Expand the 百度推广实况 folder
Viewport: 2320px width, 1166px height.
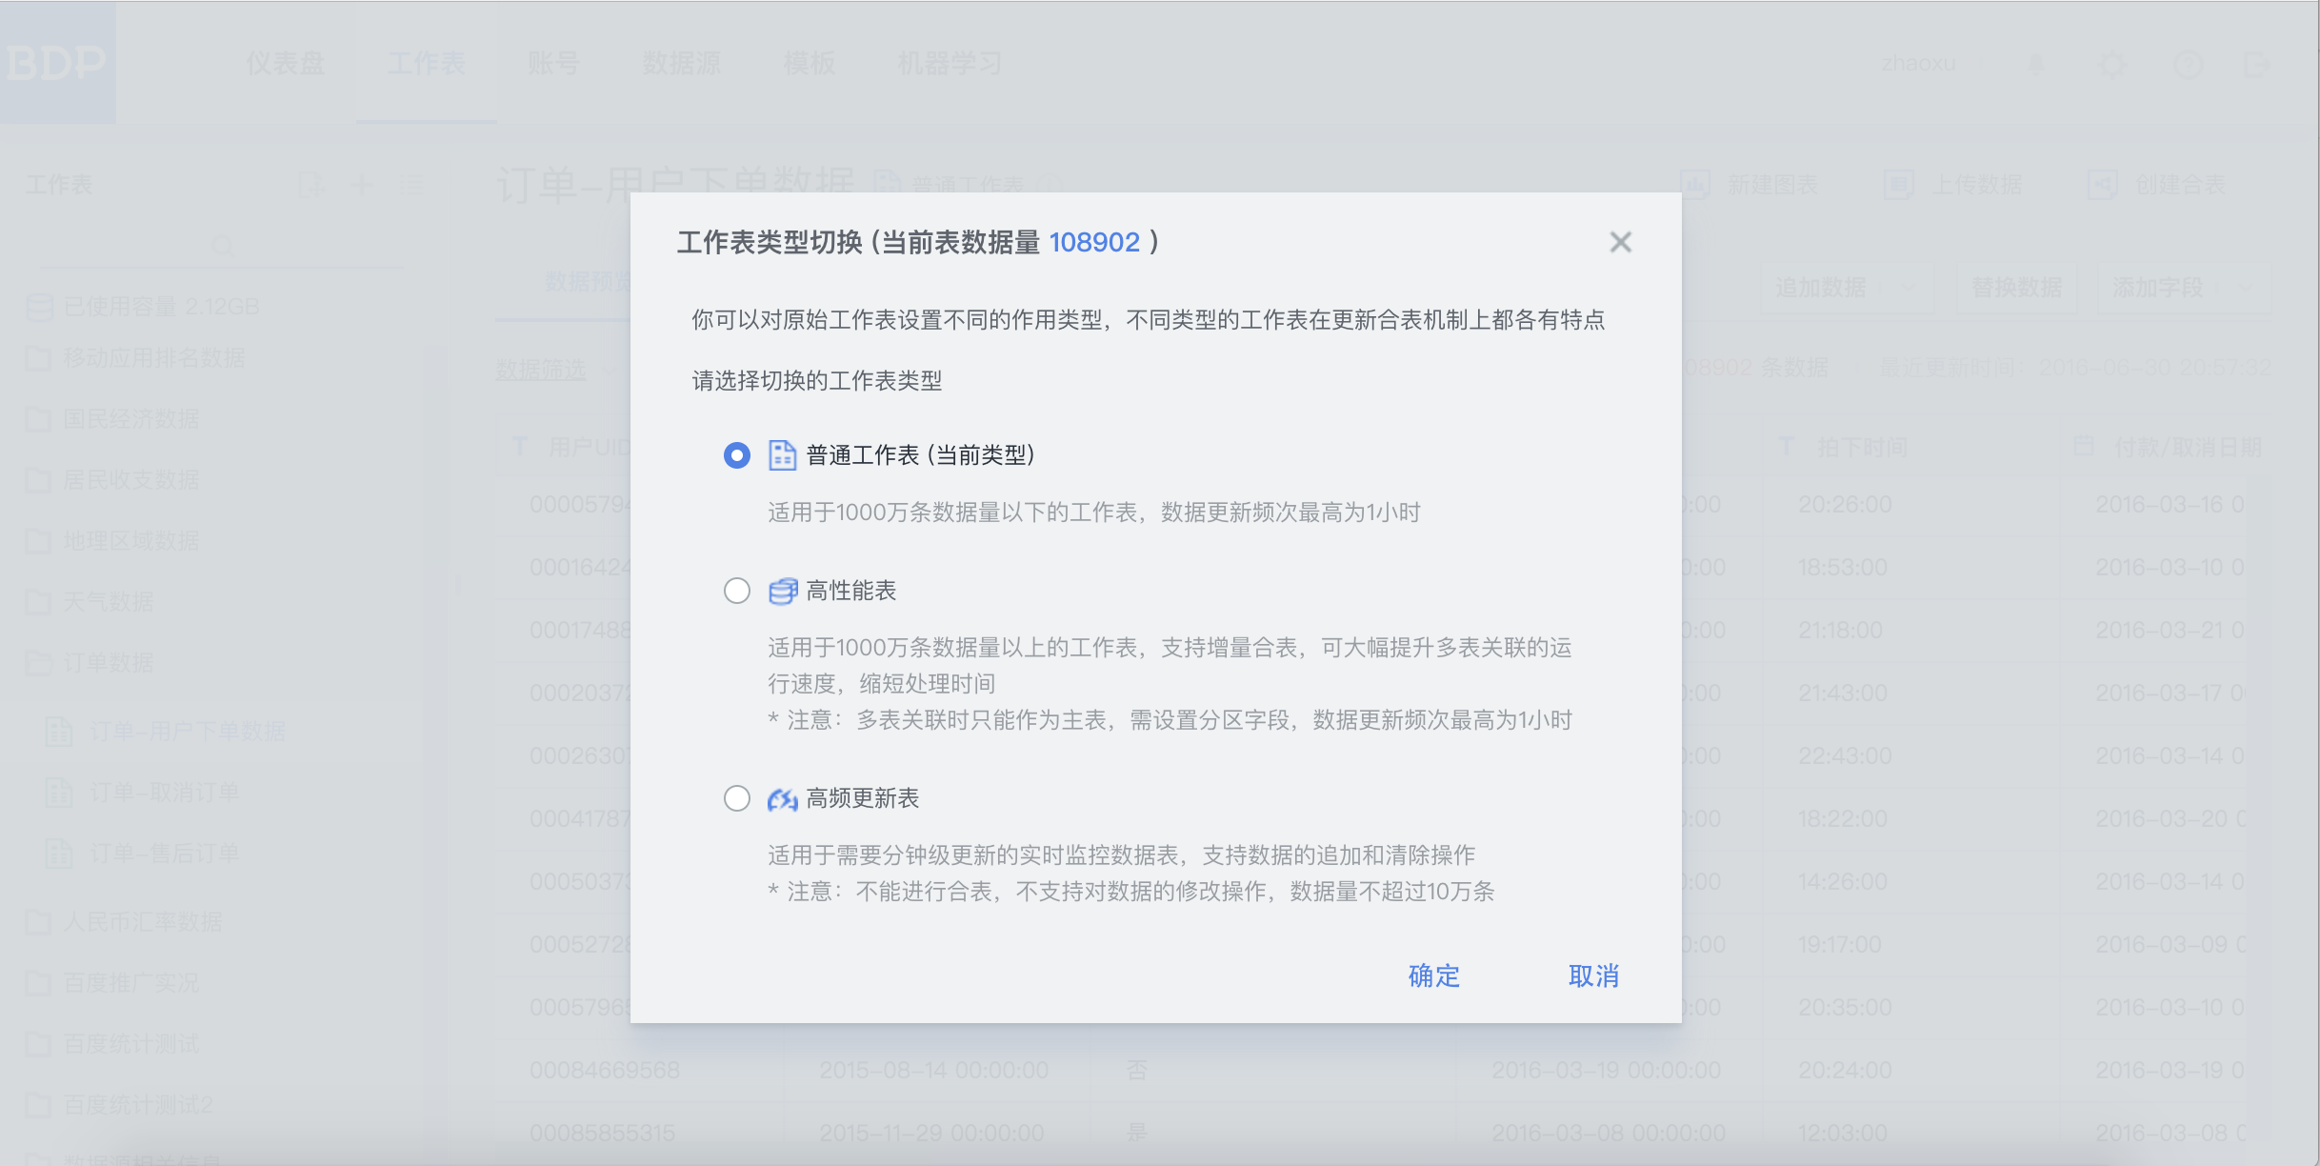point(112,983)
